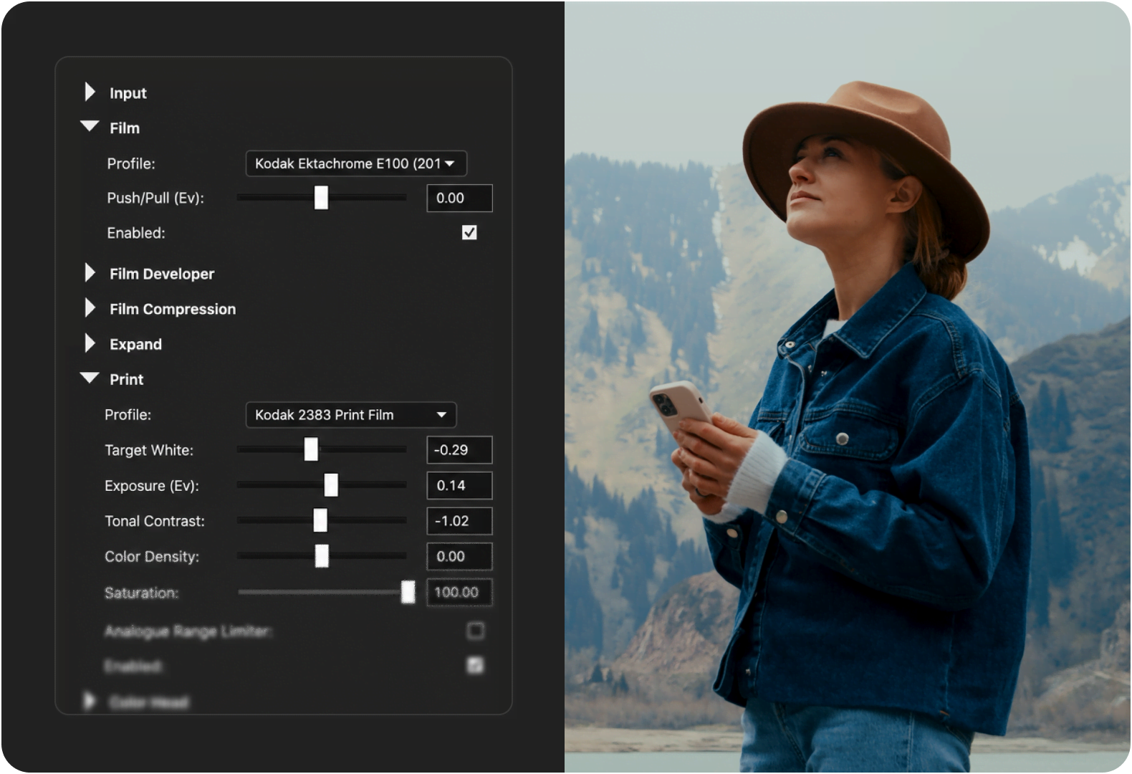
Task: Click the Exposure value field 0.14
Action: pos(459,485)
